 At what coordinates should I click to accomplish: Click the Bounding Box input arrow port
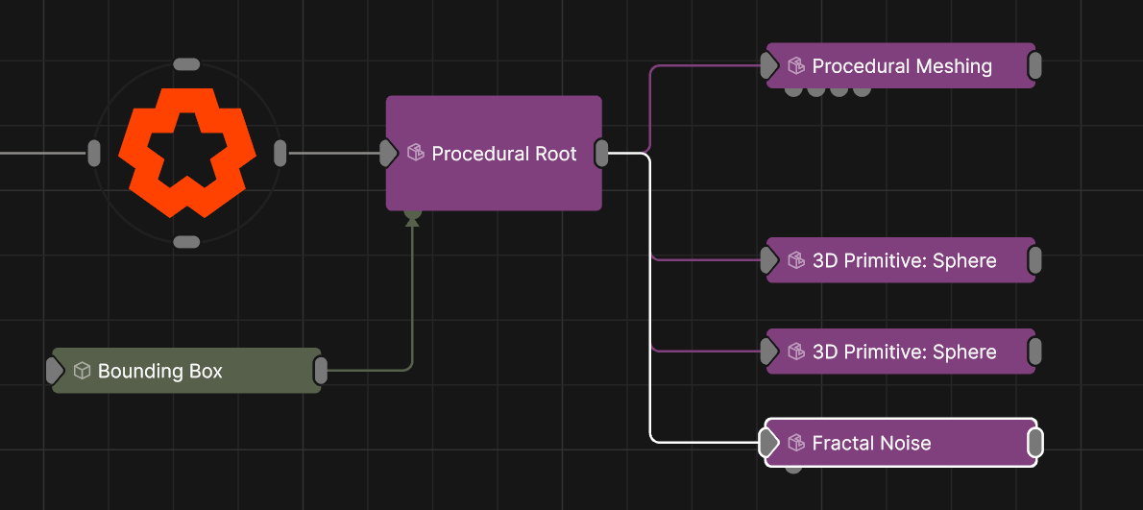click(55, 371)
